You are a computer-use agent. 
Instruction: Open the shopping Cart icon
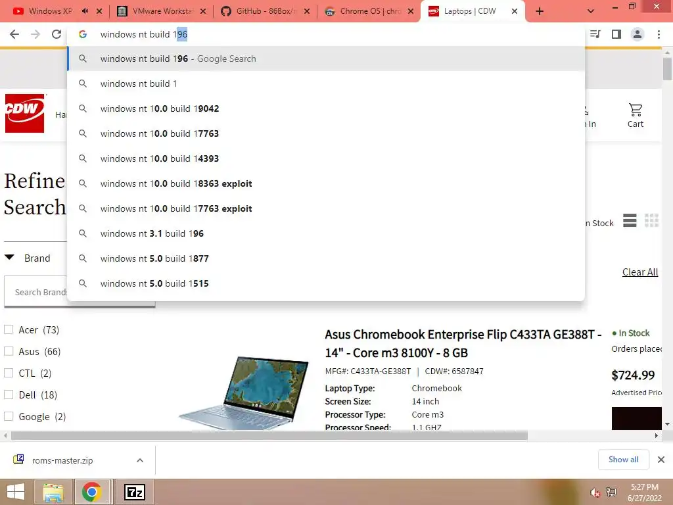click(x=636, y=116)
